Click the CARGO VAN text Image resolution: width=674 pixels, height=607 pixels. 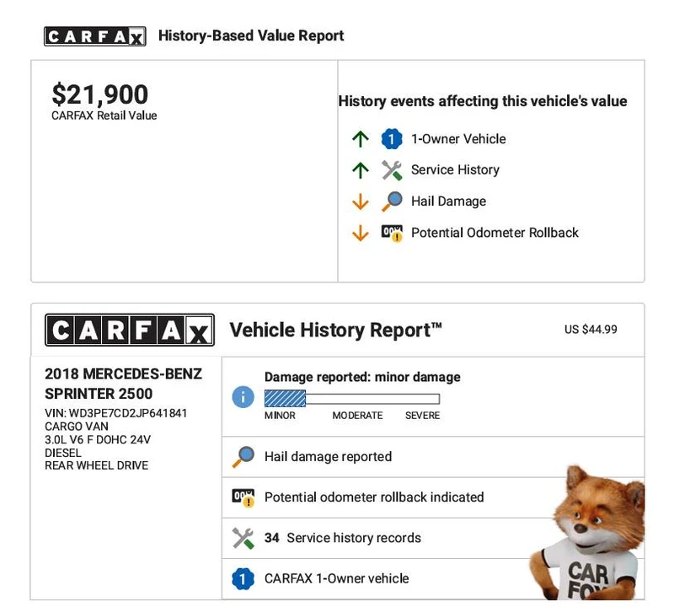pyautogui.click(x=77, y=427)
